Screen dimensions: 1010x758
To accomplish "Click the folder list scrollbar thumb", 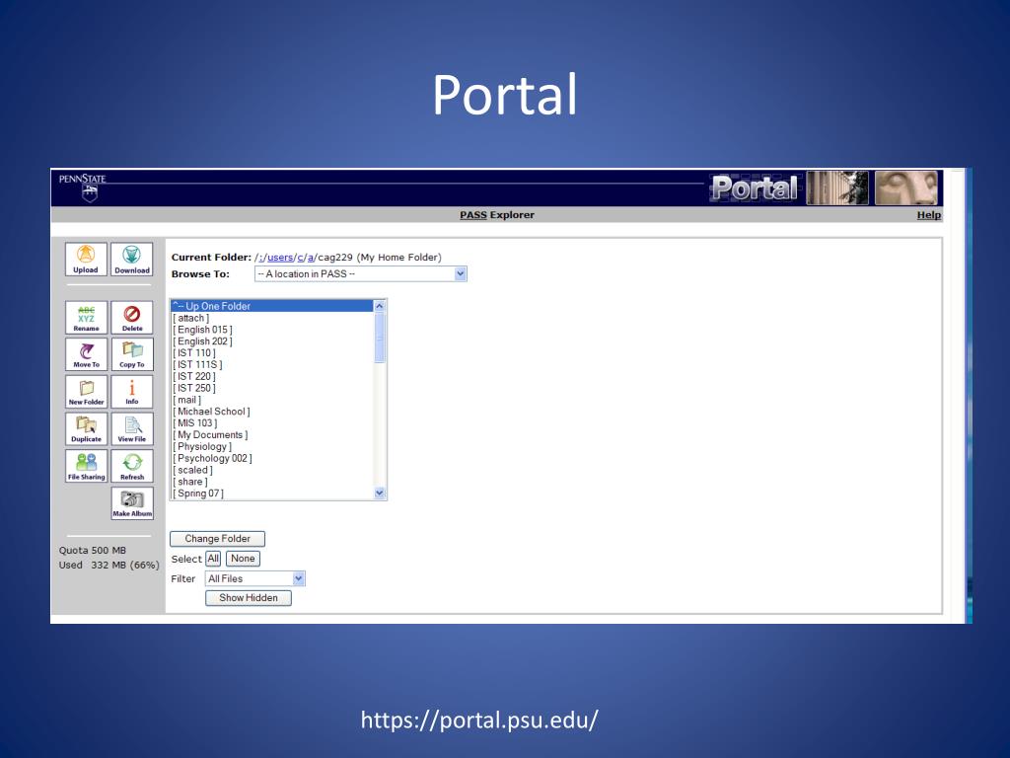I will pyautogui.click(x=380, y=338).
